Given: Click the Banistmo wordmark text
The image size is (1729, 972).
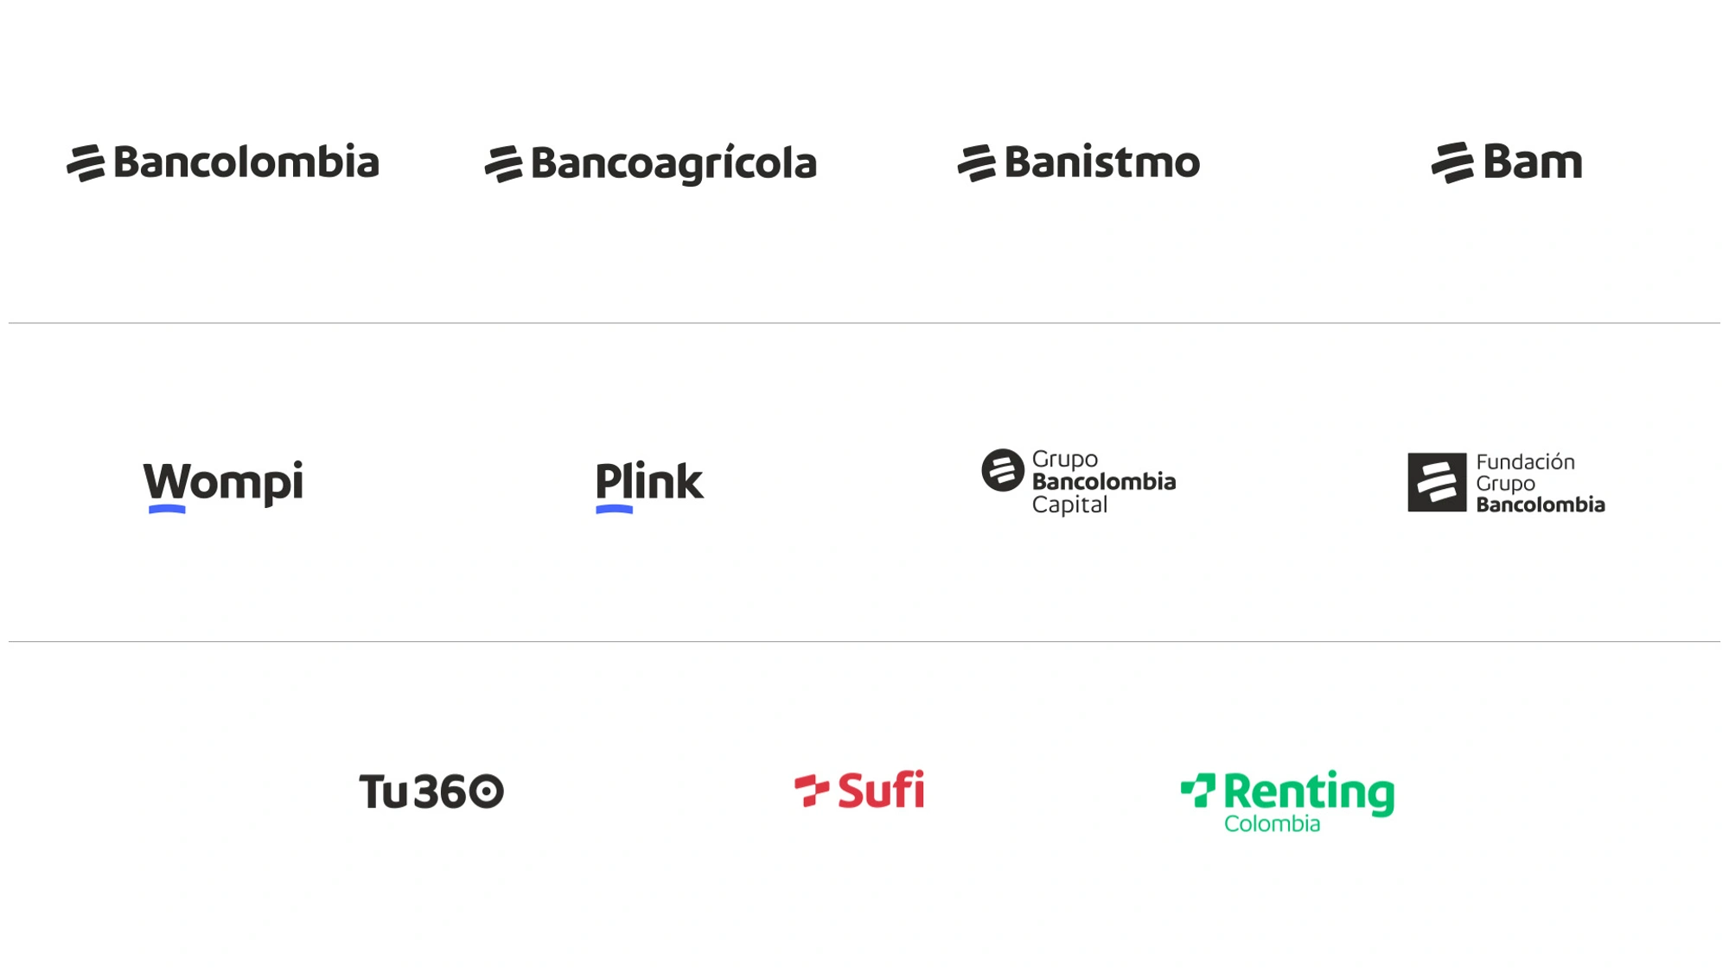Looking at the screenshot, I should (x=1102, y=162).
